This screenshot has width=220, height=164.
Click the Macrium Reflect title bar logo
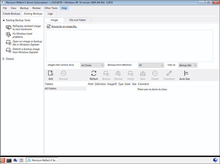(x=2, y=2)
